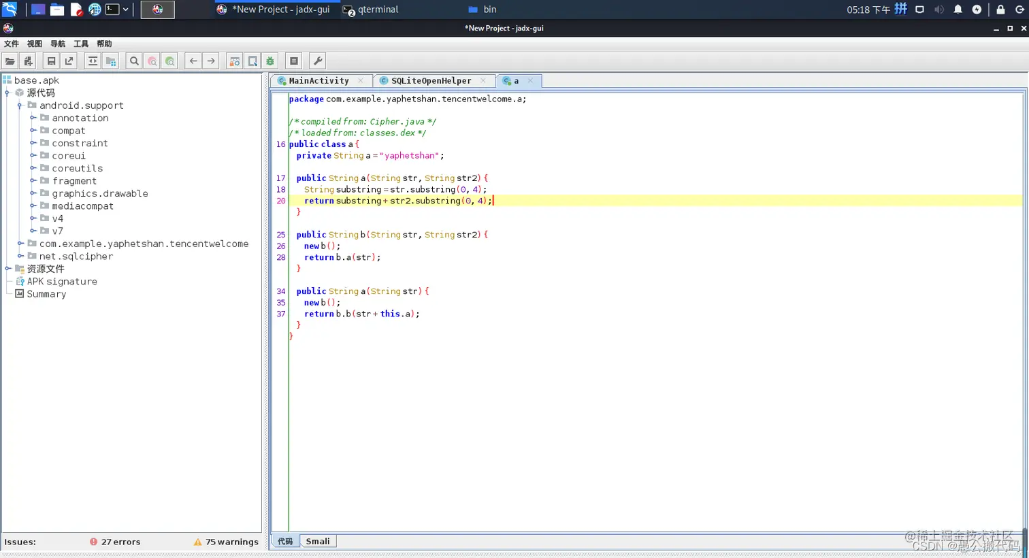Switch to Smali view button
Screen dimensions: 1029x558
tap(317, 542)
